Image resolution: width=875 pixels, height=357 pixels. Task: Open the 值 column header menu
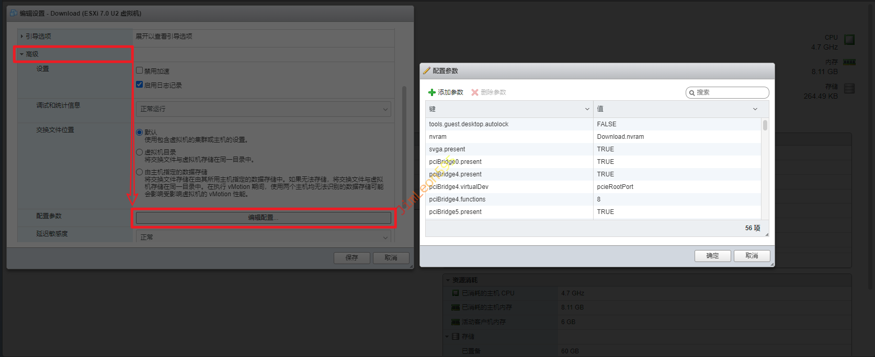(x=755, y=109)
